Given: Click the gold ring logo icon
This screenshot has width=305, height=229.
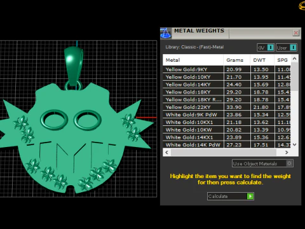Looking at the screenshot, I should click(302, 6).
